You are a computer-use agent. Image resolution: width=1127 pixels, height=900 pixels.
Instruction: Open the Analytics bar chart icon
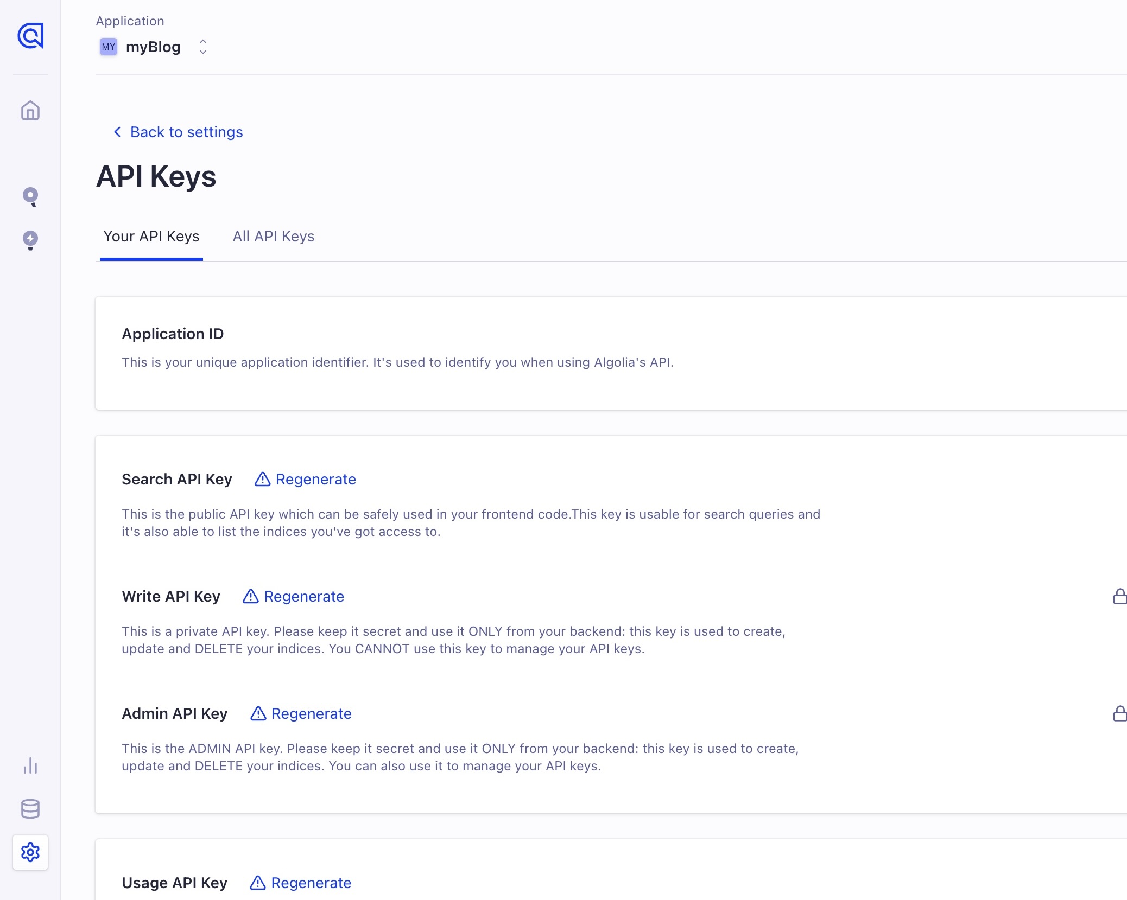coord(30,765)
